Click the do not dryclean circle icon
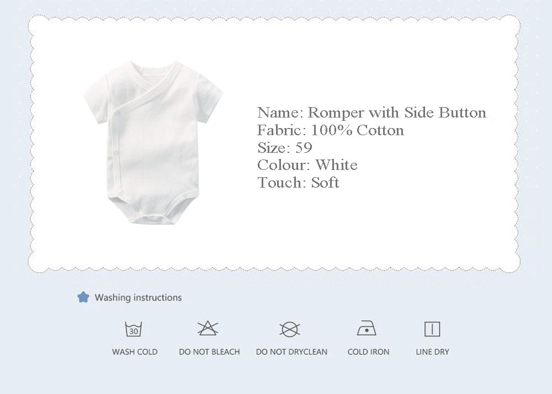This screenshot has height=394, width=552. (290, 329)
